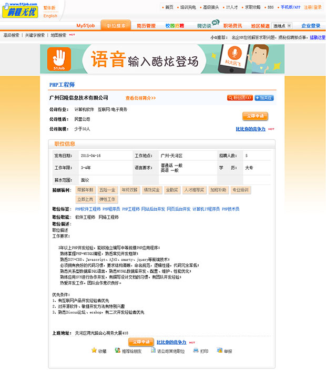Screen dimensions: 326x370
Task: Open the 选地点 region dropdown
Action: (x=282, y=26)
